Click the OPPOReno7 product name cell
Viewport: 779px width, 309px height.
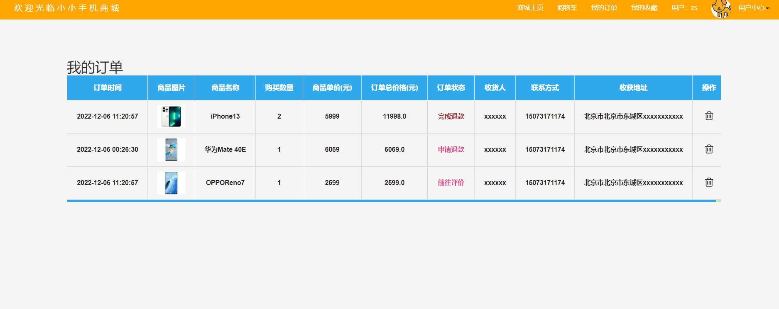[225, 183]
